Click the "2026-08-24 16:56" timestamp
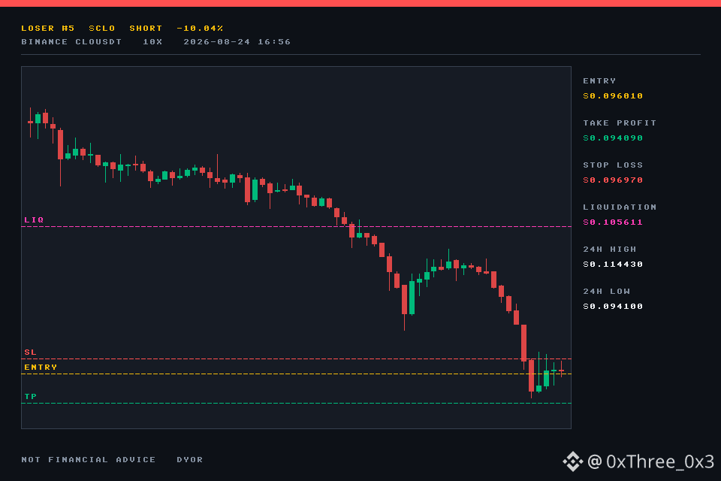Image resolution: width=721 pixels, height=481 pixels. point(237,42)
